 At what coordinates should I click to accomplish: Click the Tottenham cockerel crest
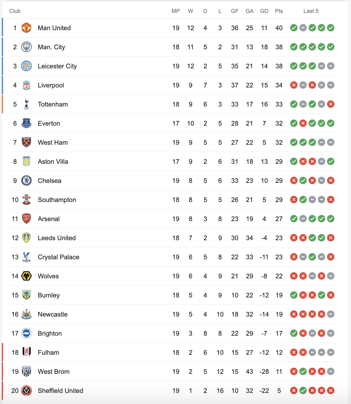[26, 104]
